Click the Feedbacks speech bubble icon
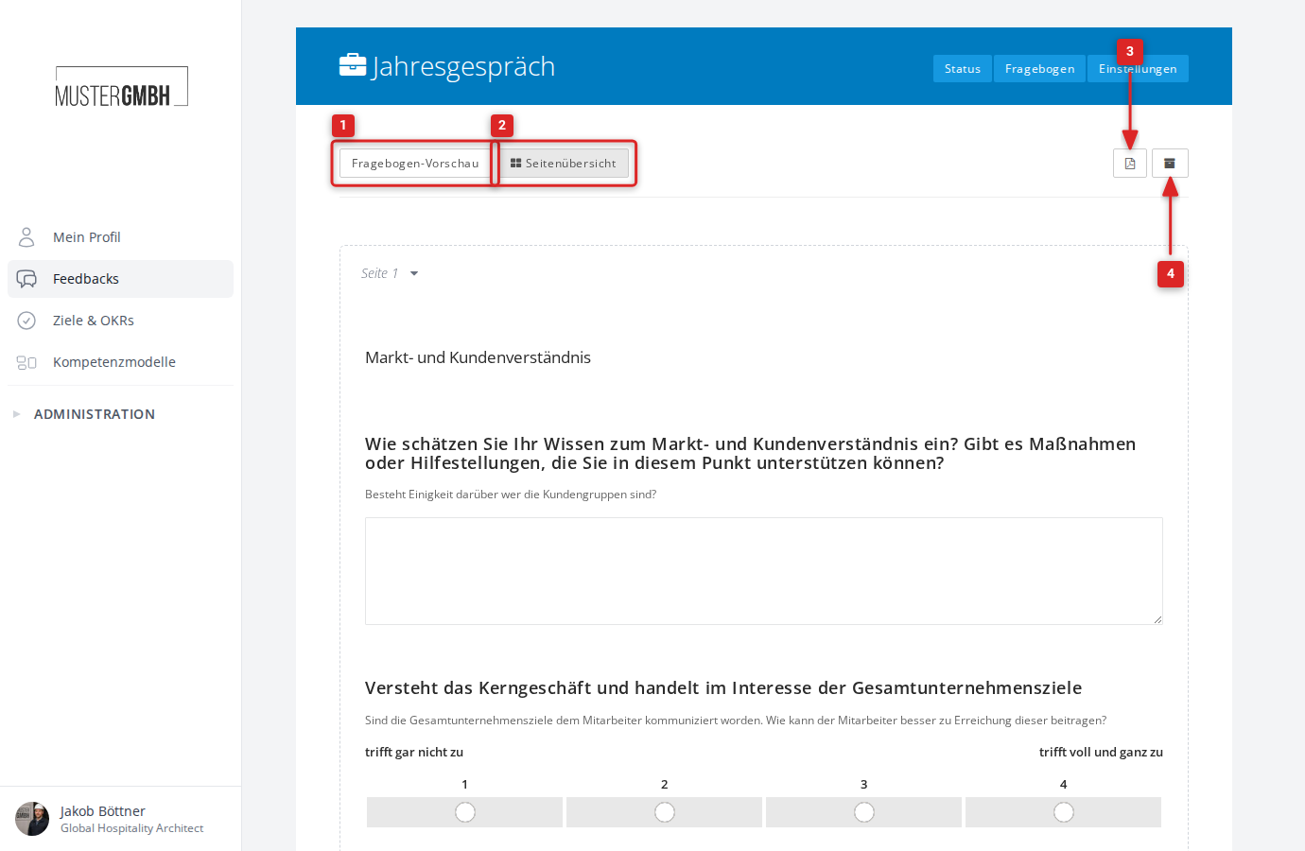Image resolution: width=1305 pixels, height=851 pixels. (26, 279)
